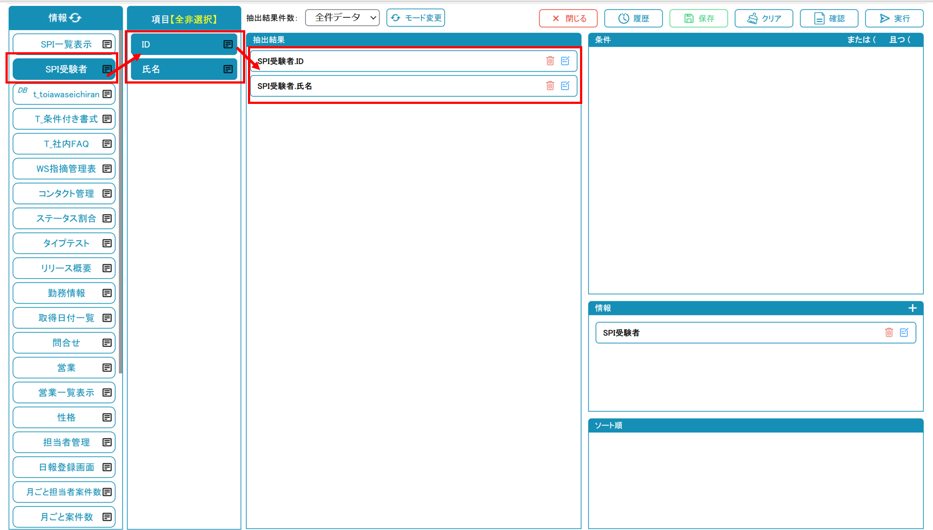Select WS指摘管理表 in the list

64,169
